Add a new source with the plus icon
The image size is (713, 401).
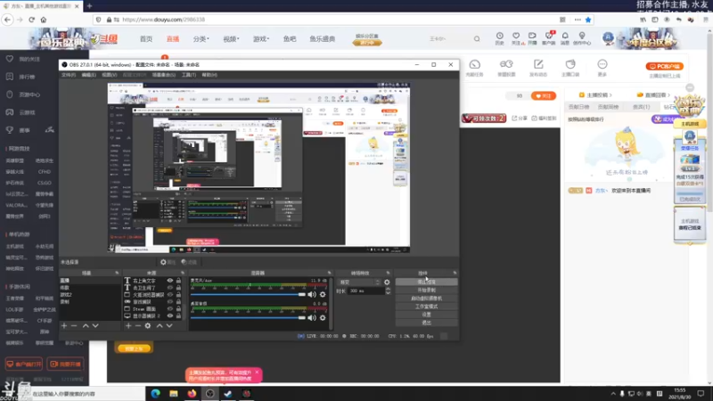coord(128,325)
